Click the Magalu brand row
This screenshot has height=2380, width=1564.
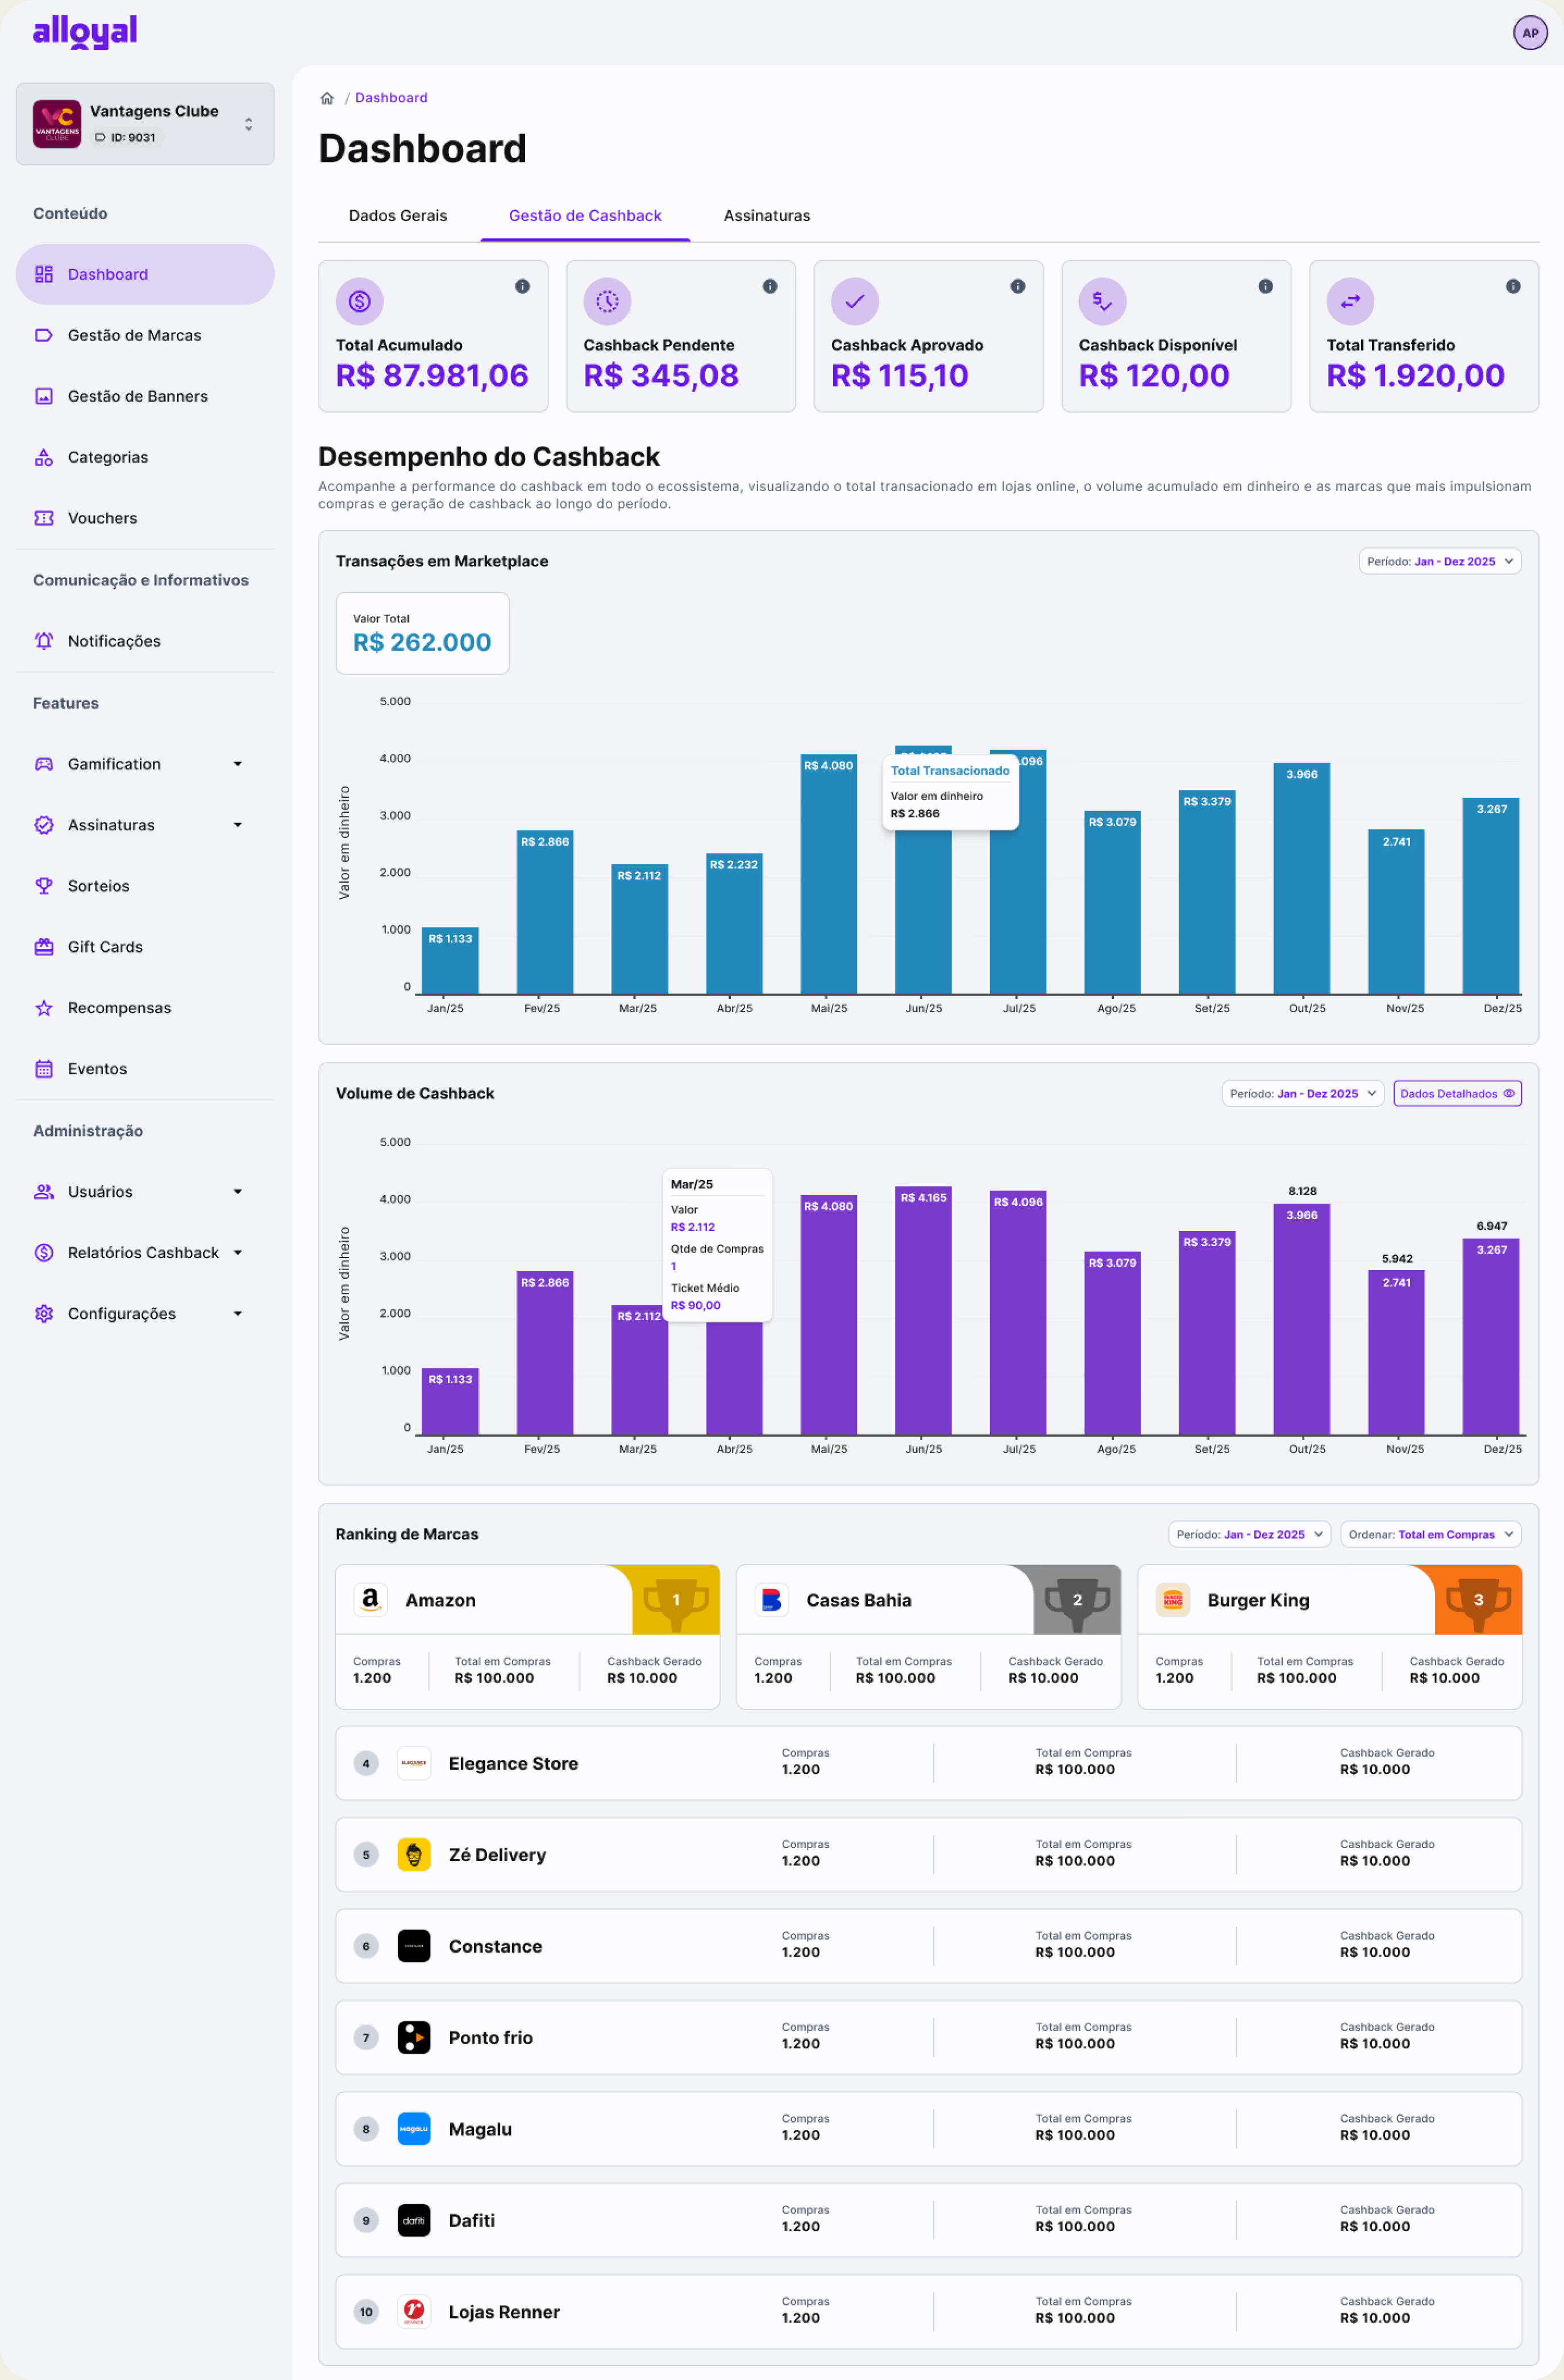coord(928,2129)
